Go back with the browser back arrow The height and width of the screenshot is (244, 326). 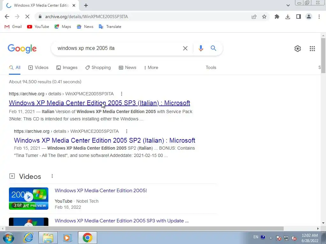click(7, 17)
